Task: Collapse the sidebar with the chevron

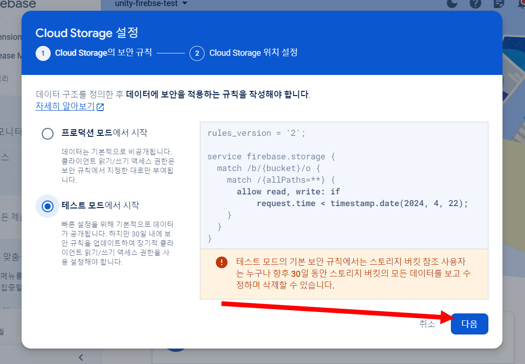Action: click(x=81, y=357)
